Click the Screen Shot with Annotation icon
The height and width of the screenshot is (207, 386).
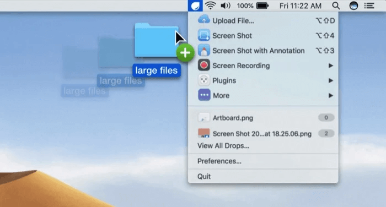point(204,50)
